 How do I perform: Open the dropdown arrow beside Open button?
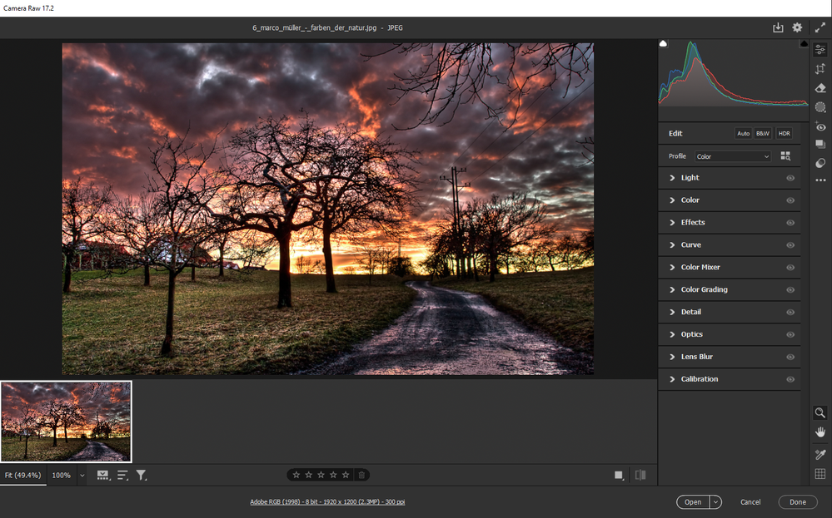point(715,502)
